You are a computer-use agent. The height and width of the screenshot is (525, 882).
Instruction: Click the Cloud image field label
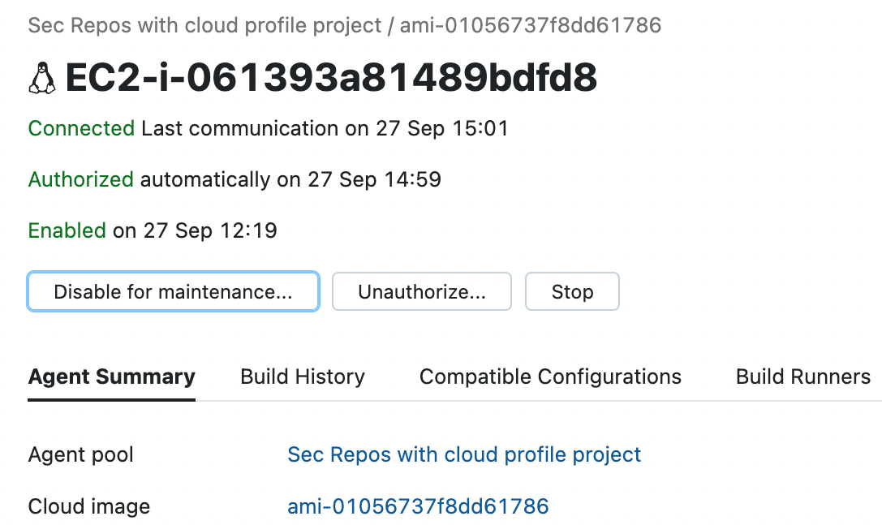click(89, 506)
